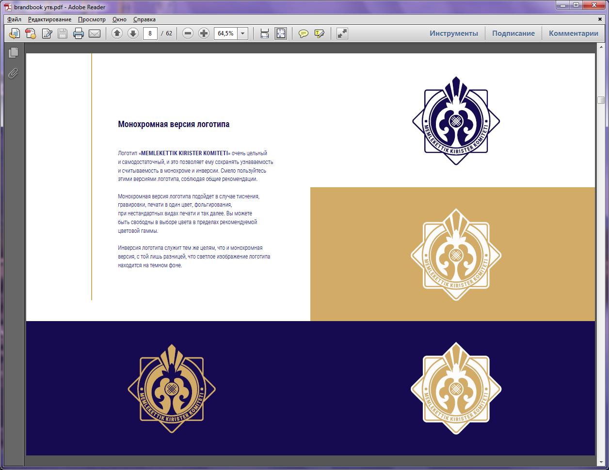609x470 pixels.
Task: Click the gold outline logo on navy
Action: tap(172, 389)
